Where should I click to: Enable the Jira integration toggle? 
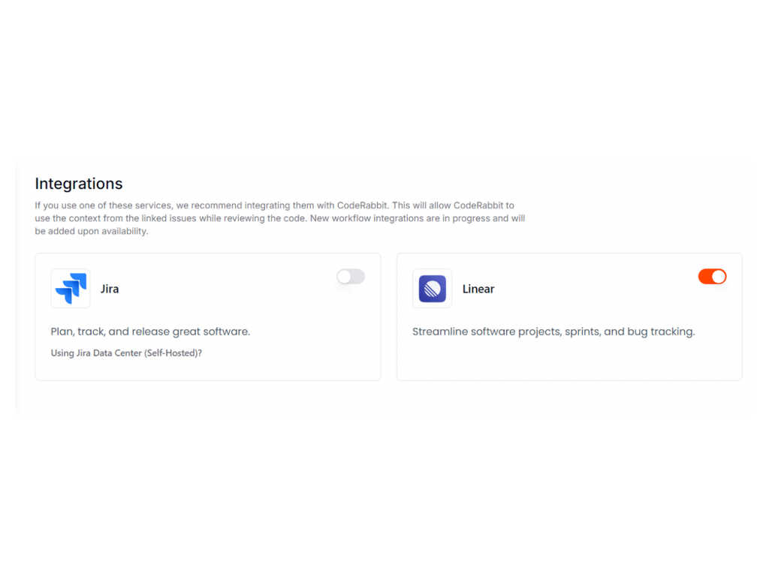coord(351,277)
